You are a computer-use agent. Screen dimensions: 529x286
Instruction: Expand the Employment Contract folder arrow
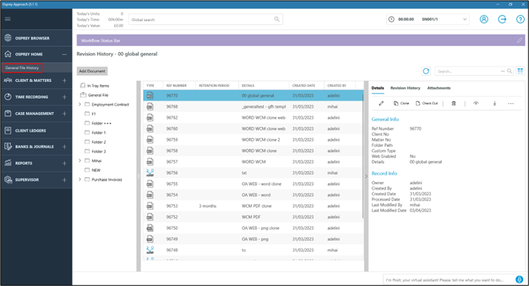tap(80, 105)
